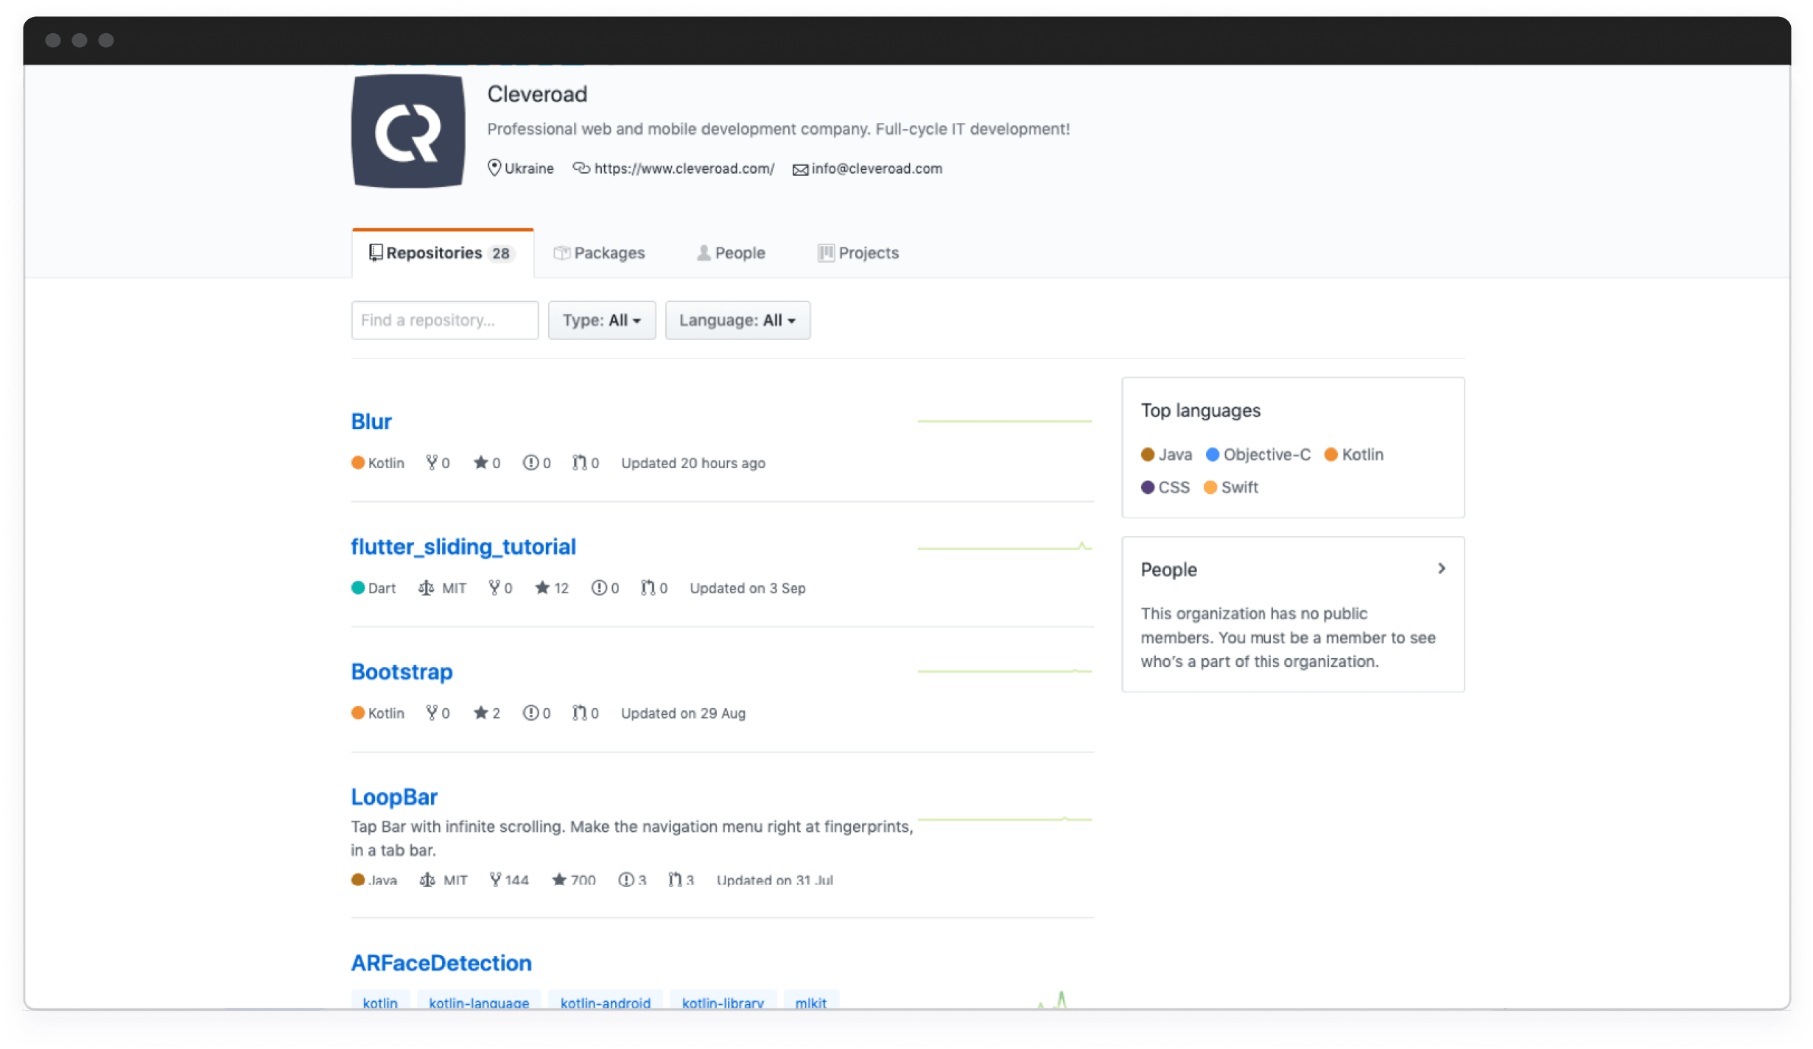Expand the People panel chevron arrow

point(1442,569)
